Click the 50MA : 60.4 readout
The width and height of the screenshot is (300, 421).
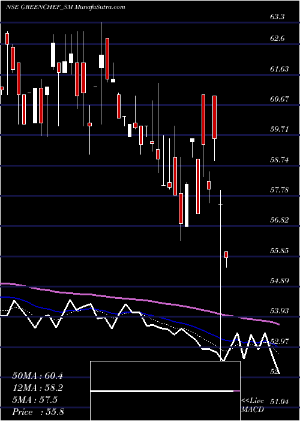pos(37,376)
